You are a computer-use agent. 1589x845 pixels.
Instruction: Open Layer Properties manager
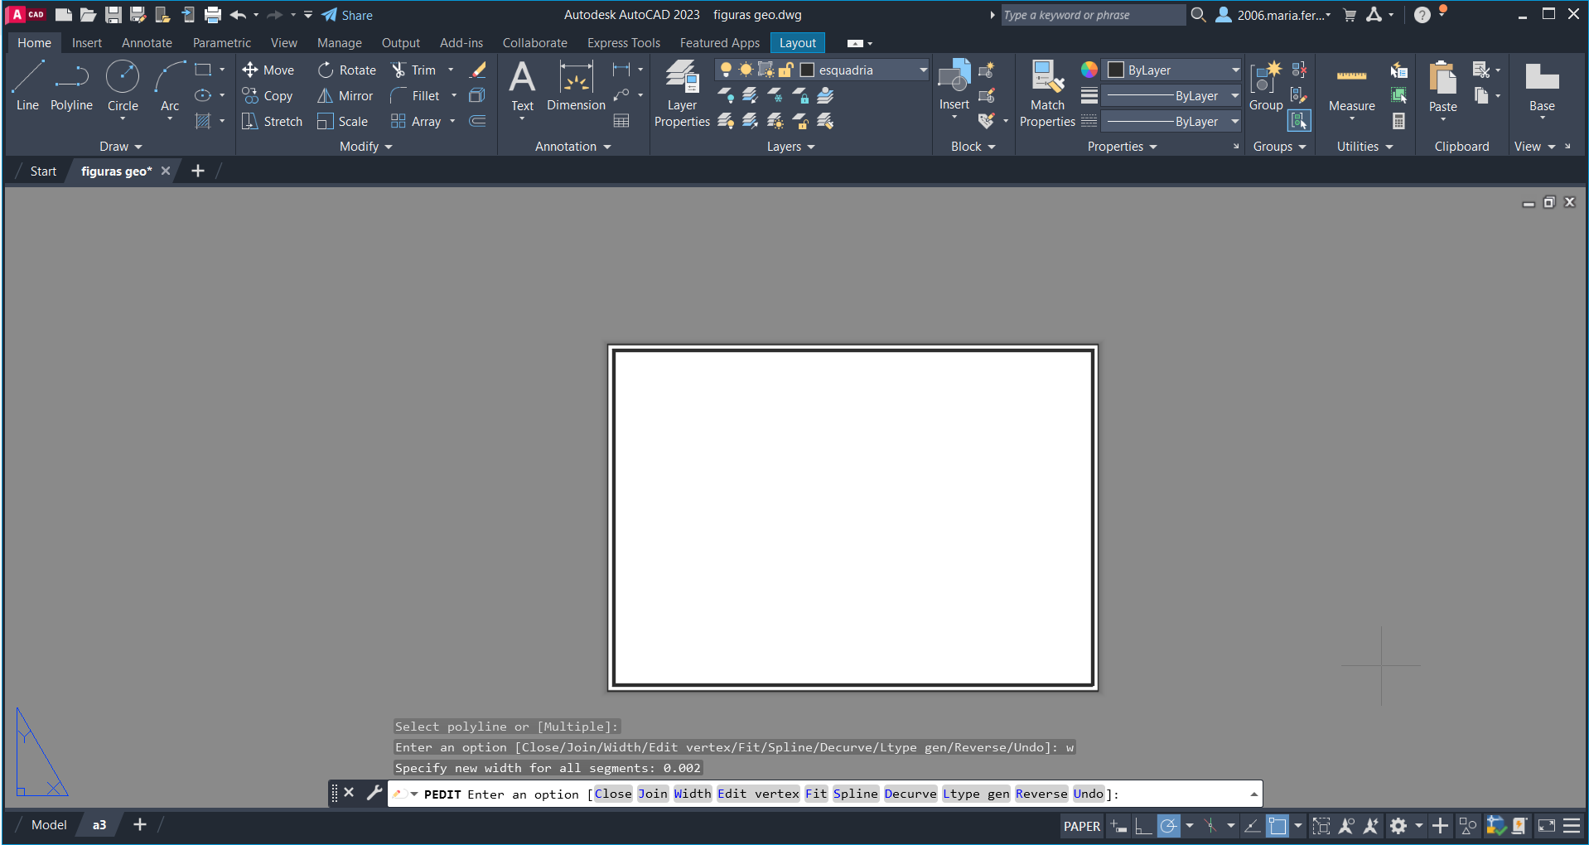pyautogui.click(x=682, y=94)
